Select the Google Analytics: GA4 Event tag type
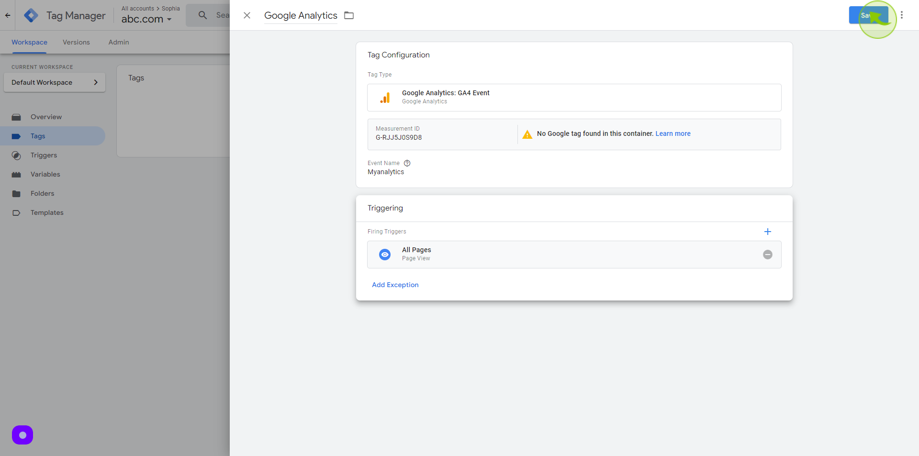 (x=574, y=98)
